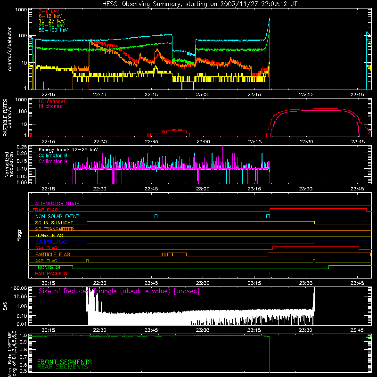The height and width of the screenshot is (377, 377).
Task: Select the blue ECLIPSE FLAG label
Action: [51, 242]
